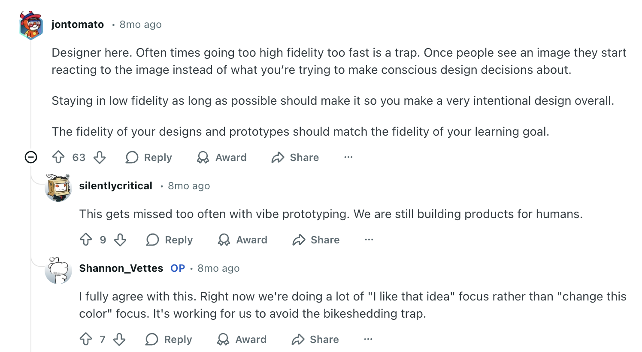
Task: Open more options on Shannon_Vettes' comment
Action: point(368,339)
